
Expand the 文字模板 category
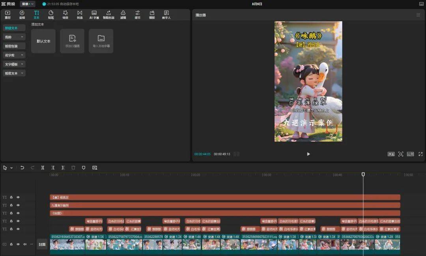click(14, 64)
